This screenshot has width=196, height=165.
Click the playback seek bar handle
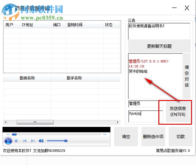[x=14, y=134]
